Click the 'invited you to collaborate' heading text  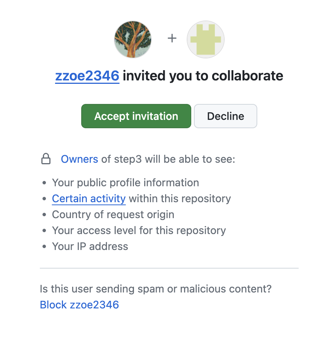[203, 76]
